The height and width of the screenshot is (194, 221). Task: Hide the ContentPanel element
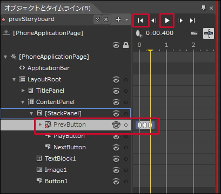pos(116,102)
